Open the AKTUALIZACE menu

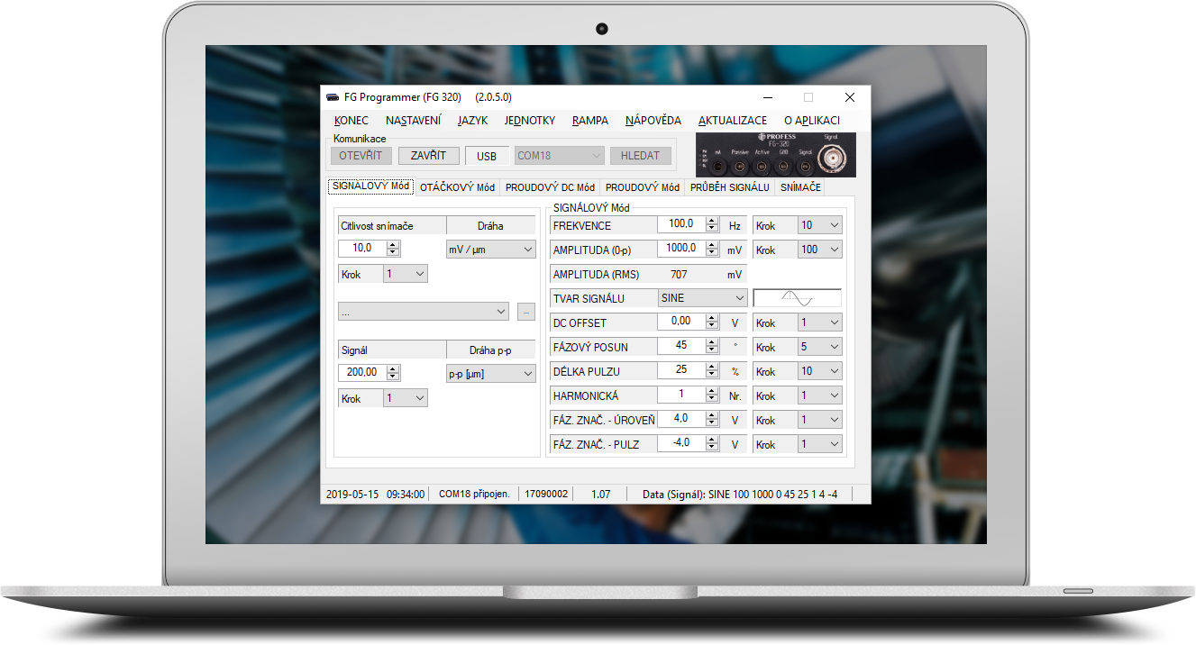[x=732, y=121]
